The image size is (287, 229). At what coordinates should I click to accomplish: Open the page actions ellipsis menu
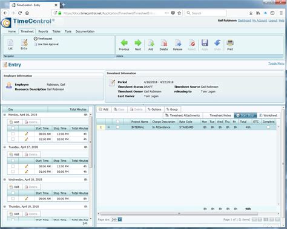pyautogui.click(x=167, y=13)
